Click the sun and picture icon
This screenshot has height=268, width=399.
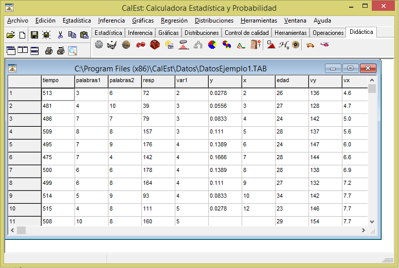[169, 45]
